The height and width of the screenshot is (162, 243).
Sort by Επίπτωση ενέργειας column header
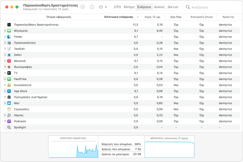pos(119,17)
